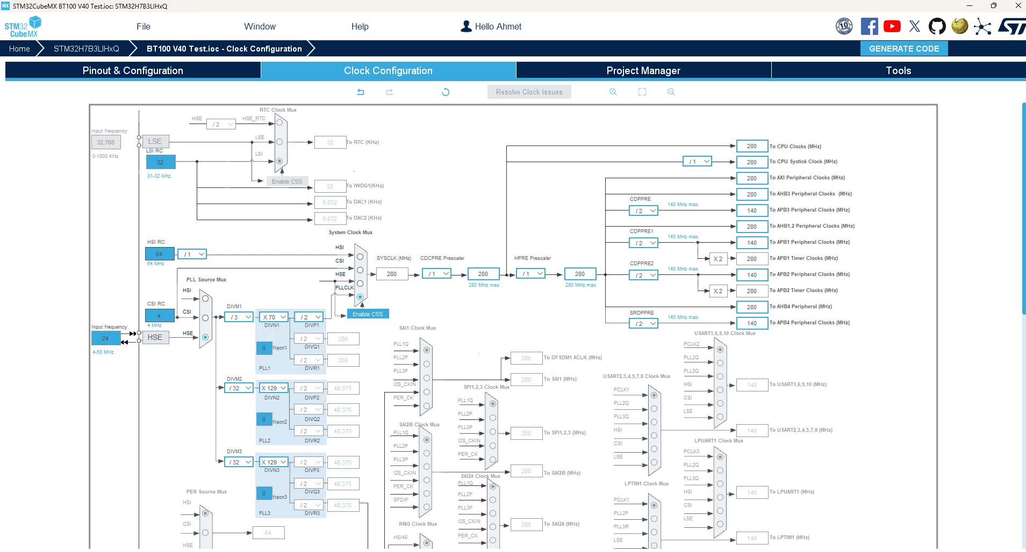Open the DIVN1 X 70 multiplier dropdown
Viewport: 1026px width, 552px height.
coord(274,317)
